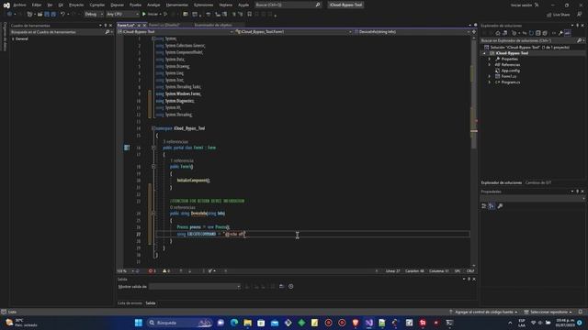
Task: Open the Brave browser from taskbar
Action: (356, 323)
